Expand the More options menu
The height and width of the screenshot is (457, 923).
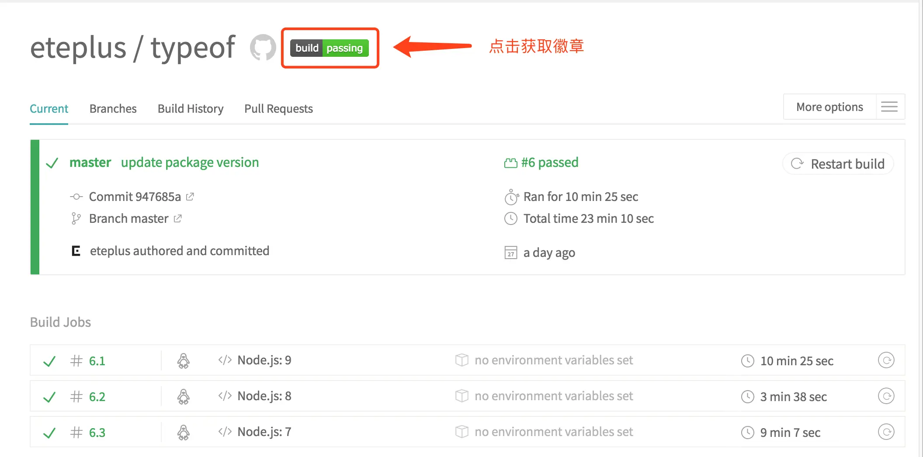tap(829, 107)
